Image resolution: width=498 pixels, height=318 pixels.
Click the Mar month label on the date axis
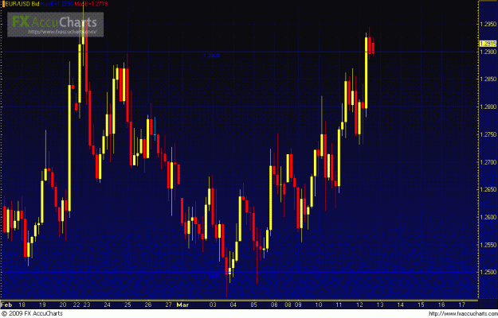182,305
